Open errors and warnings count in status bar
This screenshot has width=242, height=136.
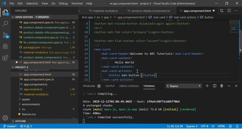point(26,126)
